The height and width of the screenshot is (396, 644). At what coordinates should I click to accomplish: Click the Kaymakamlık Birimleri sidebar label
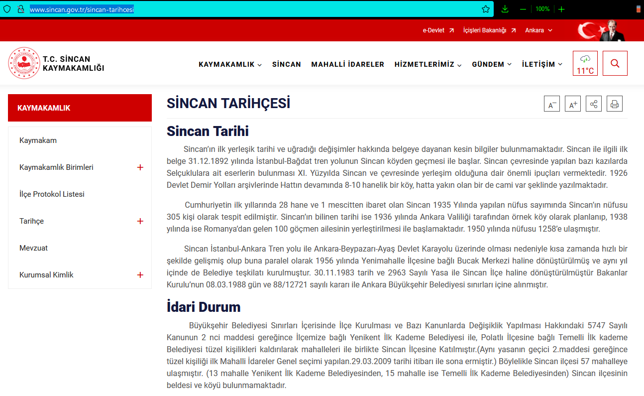pos(56,167)
